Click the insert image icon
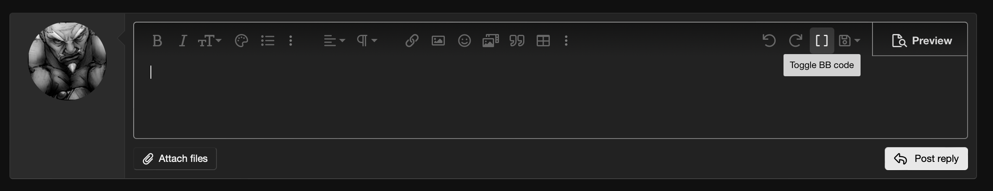993x191 pixels. pos(438,41)
